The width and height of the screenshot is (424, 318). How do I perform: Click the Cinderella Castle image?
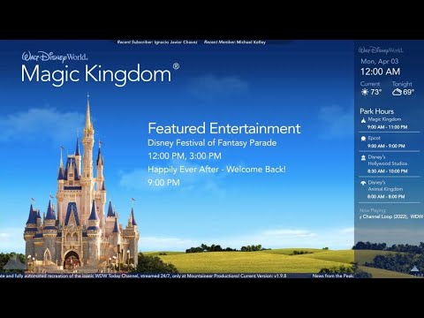point(81,184)
